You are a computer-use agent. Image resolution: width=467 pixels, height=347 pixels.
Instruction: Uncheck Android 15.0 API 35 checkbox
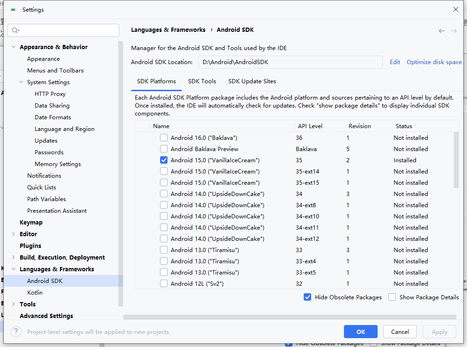[x=163, y=160]
